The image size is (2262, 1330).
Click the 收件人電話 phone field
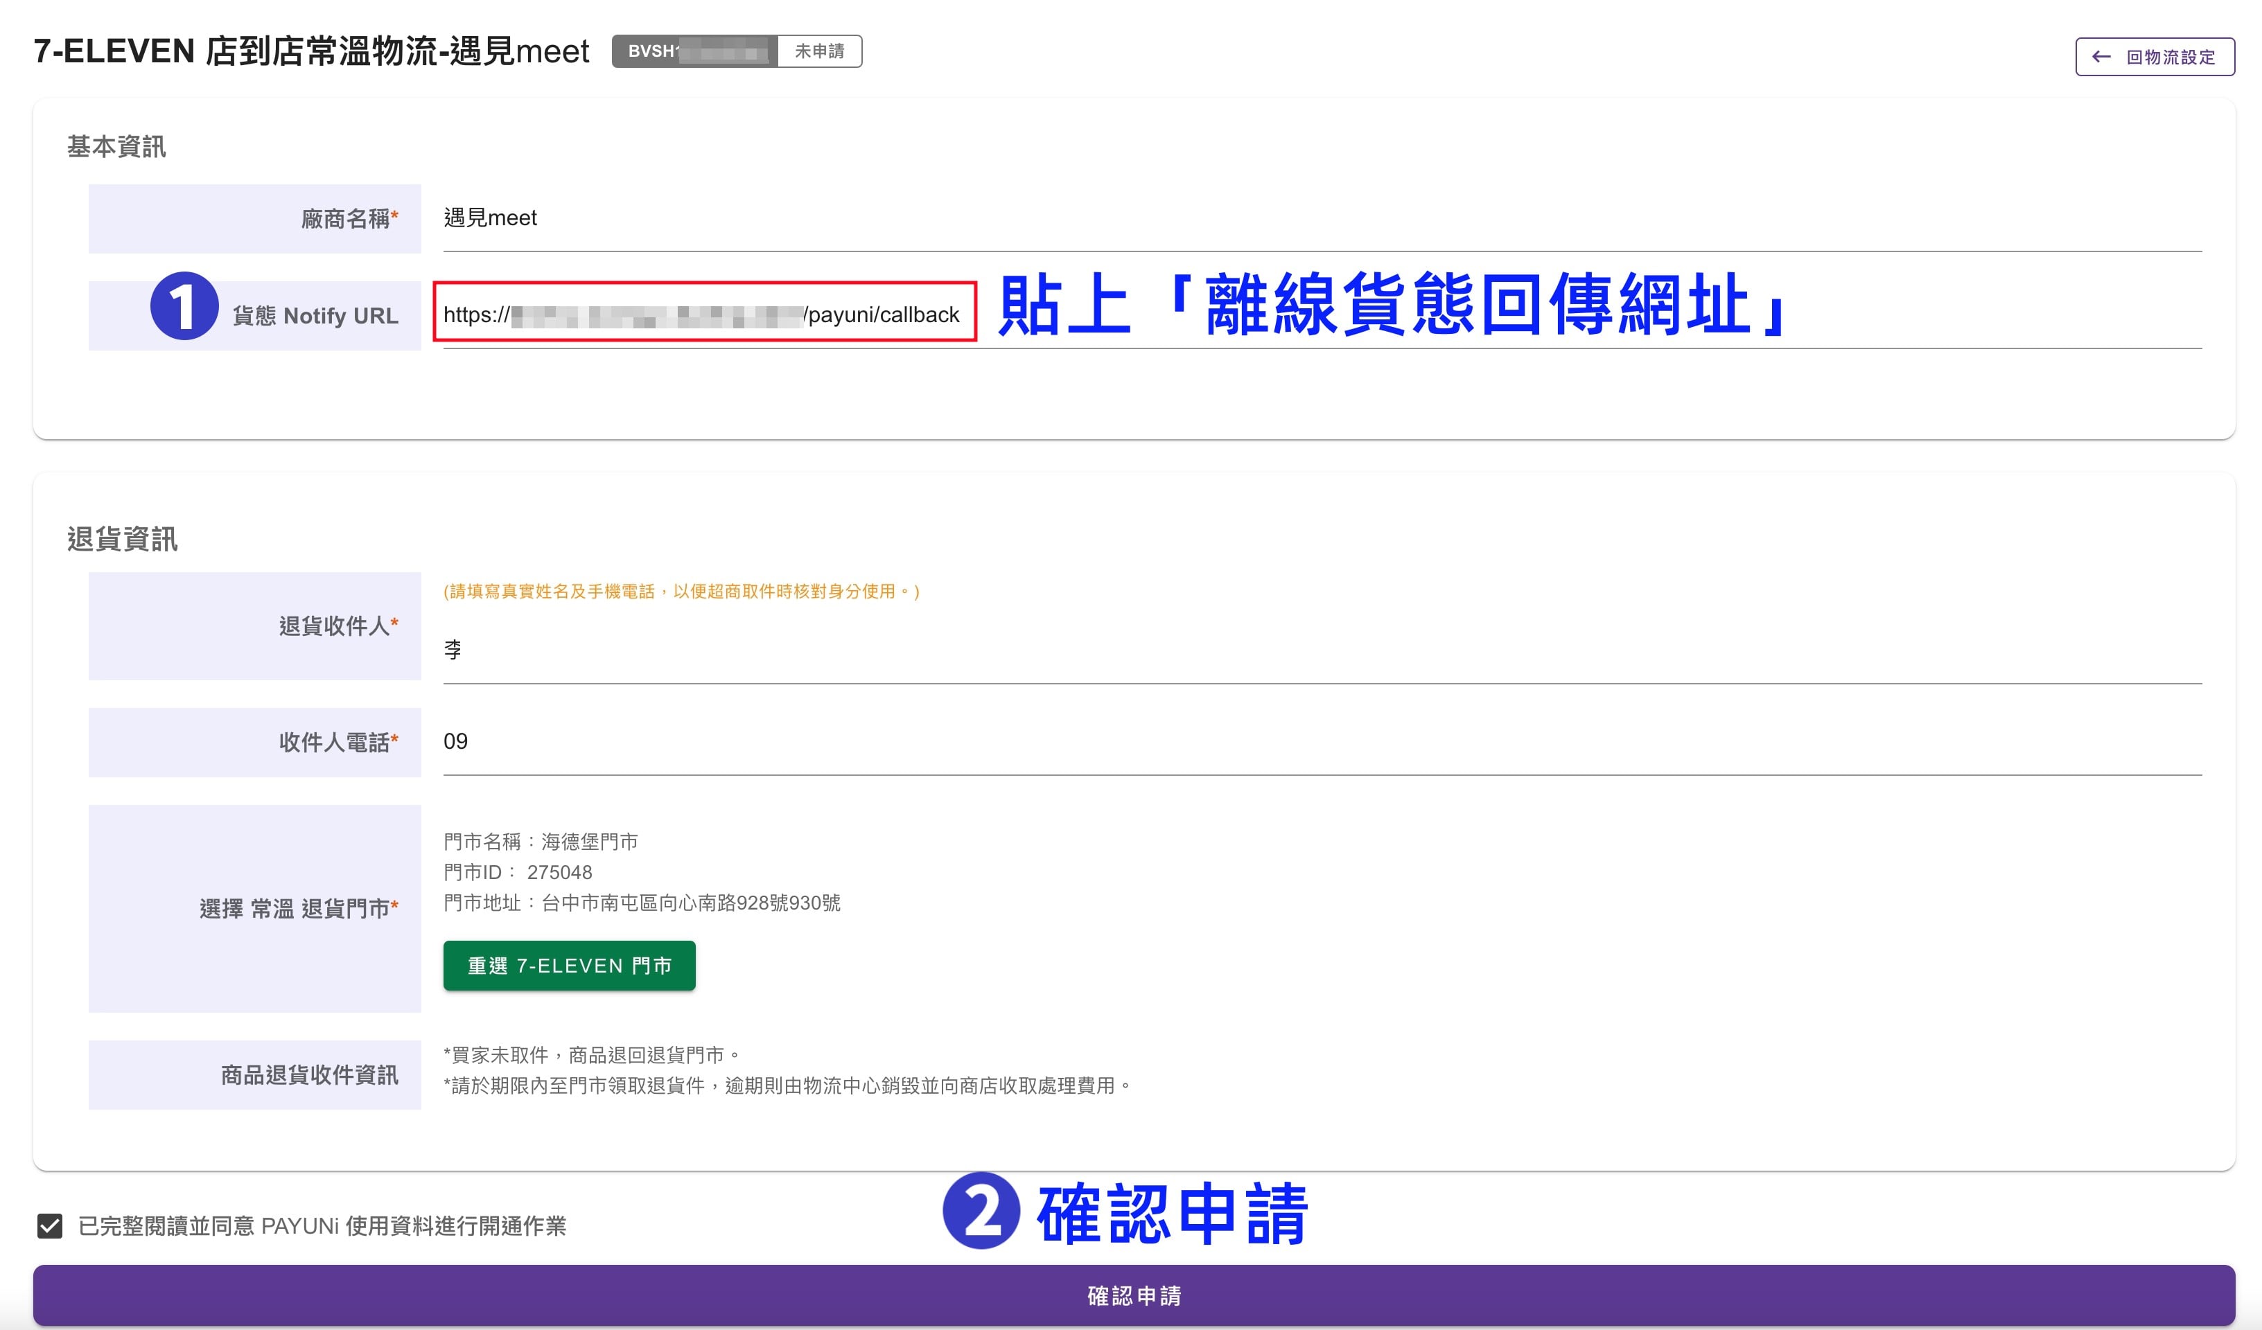pos(1322,741)
